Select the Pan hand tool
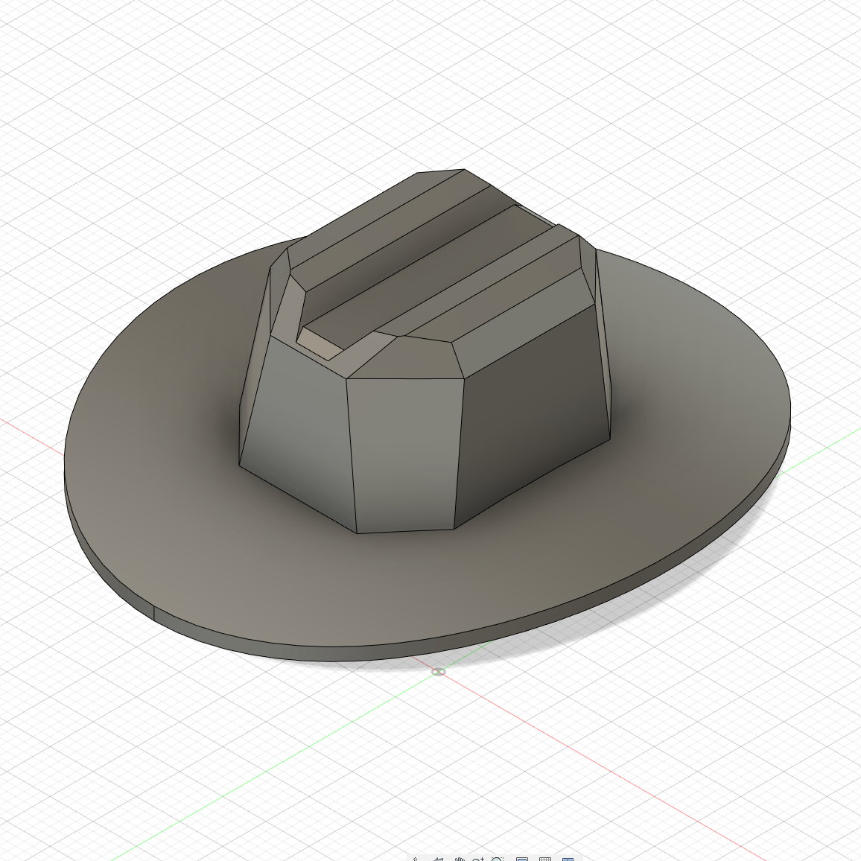This screenshot has width=861, height=861. tap(459, 859)
